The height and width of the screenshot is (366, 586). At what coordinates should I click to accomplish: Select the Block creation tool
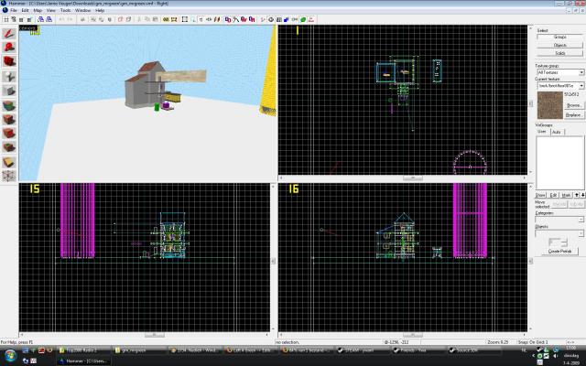9,91
